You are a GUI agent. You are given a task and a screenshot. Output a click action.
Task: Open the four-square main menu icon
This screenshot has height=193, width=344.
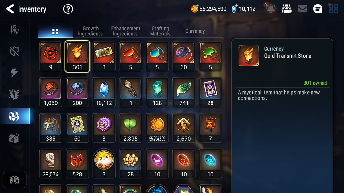pos(334,9)
